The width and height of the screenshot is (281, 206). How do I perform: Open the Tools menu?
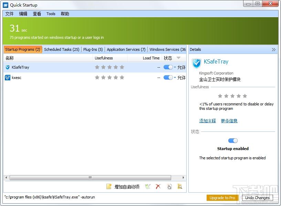(51, 14)
